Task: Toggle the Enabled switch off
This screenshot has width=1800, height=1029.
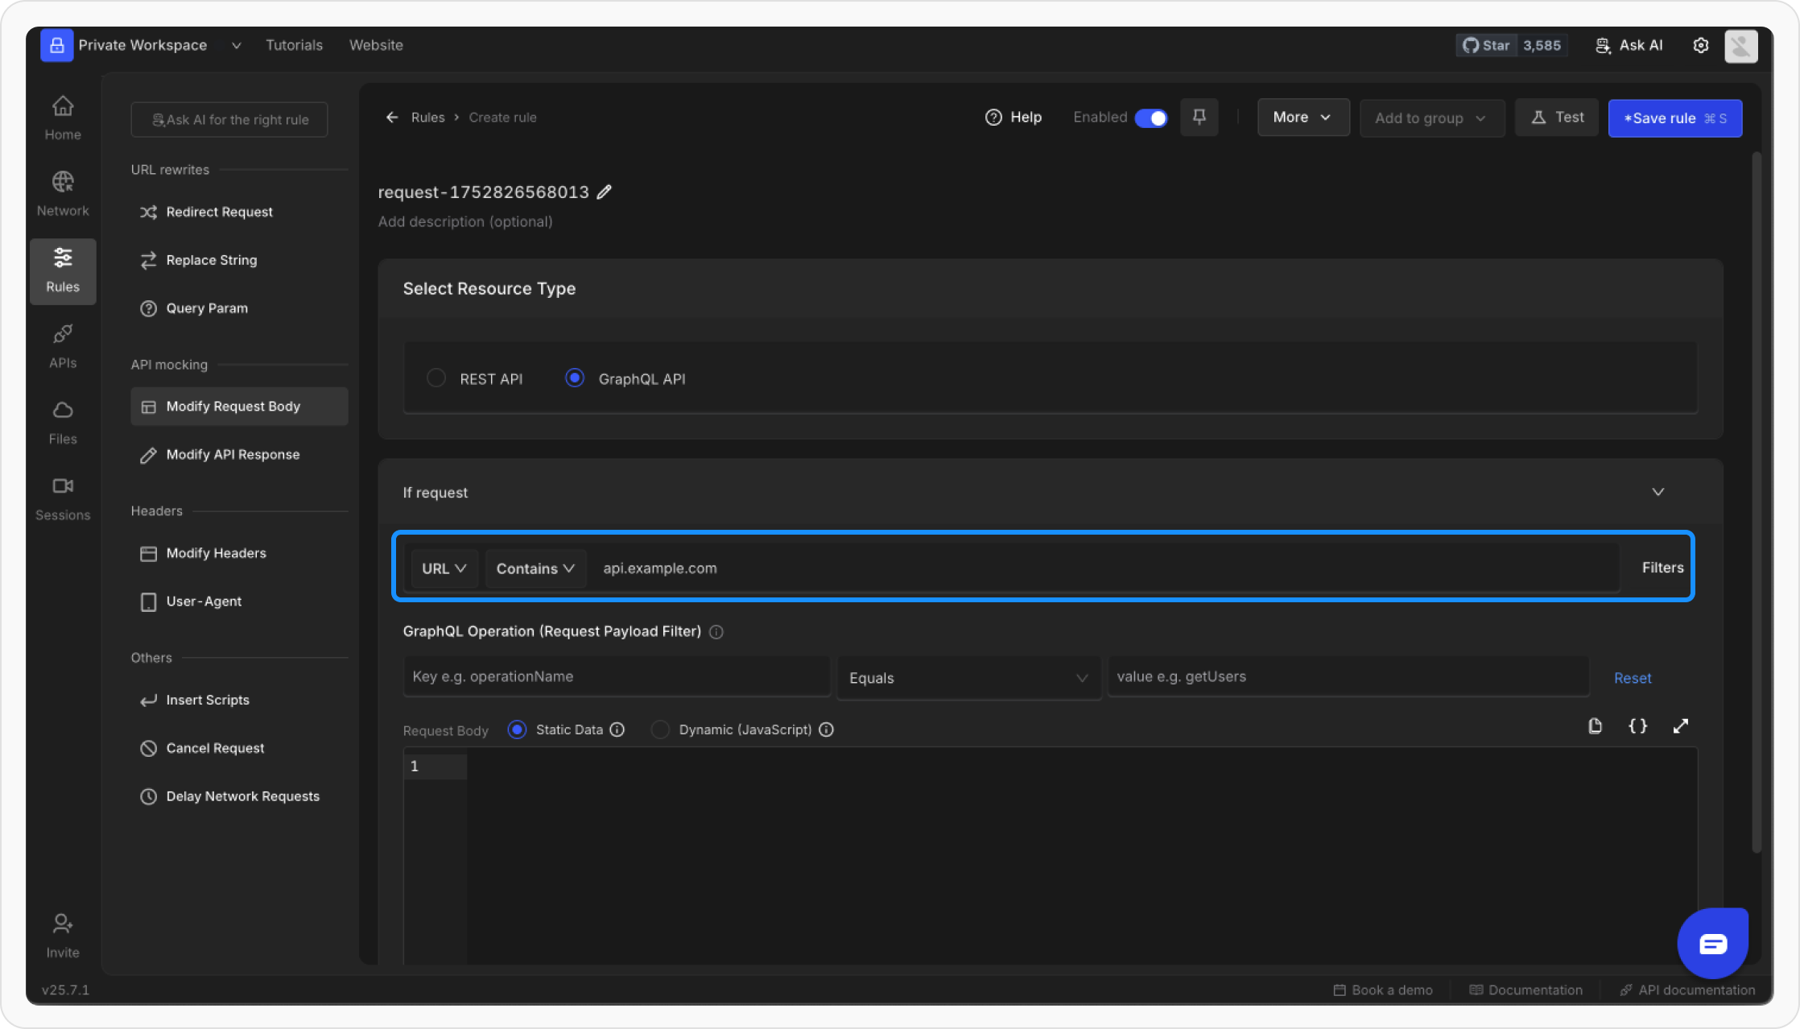Action: point(1150,118)
